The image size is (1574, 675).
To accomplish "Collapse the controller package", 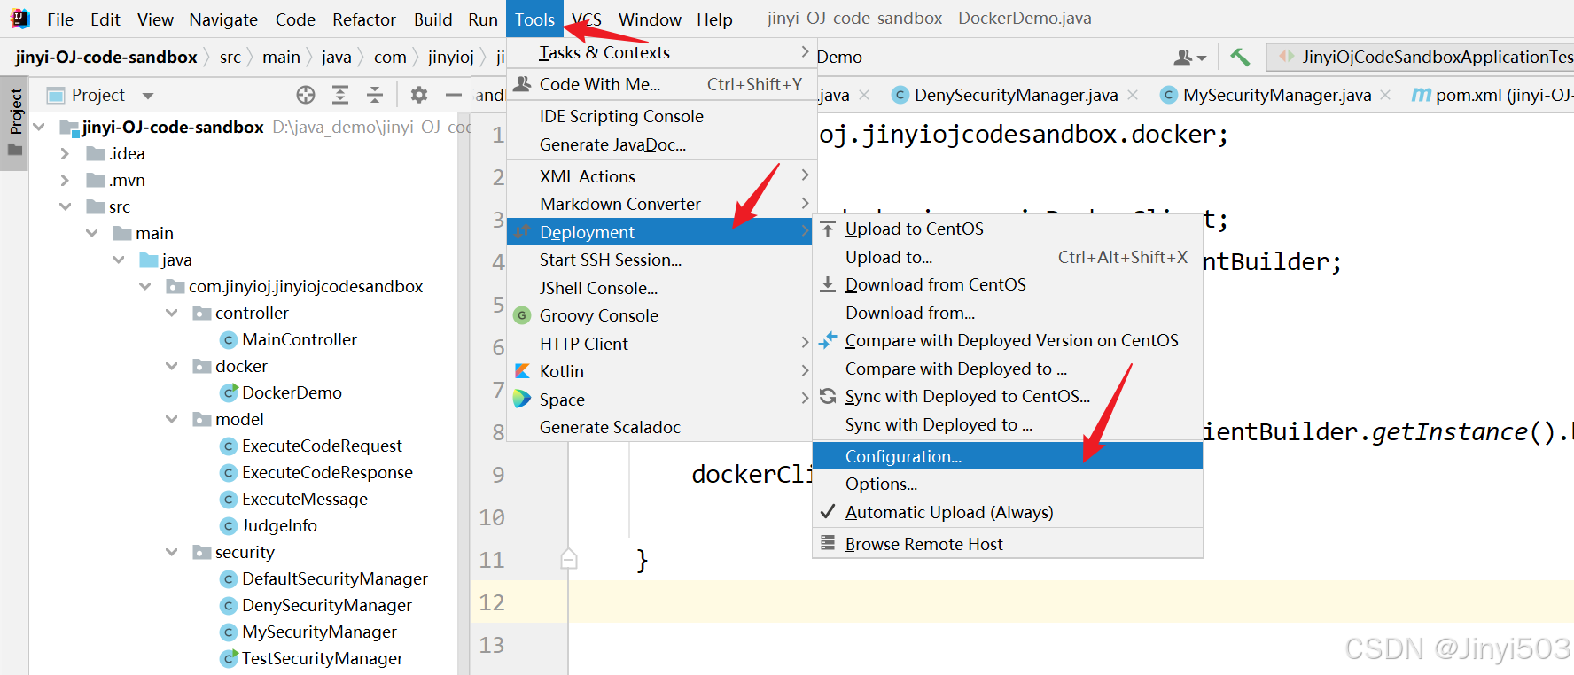I will click(172, 313).
